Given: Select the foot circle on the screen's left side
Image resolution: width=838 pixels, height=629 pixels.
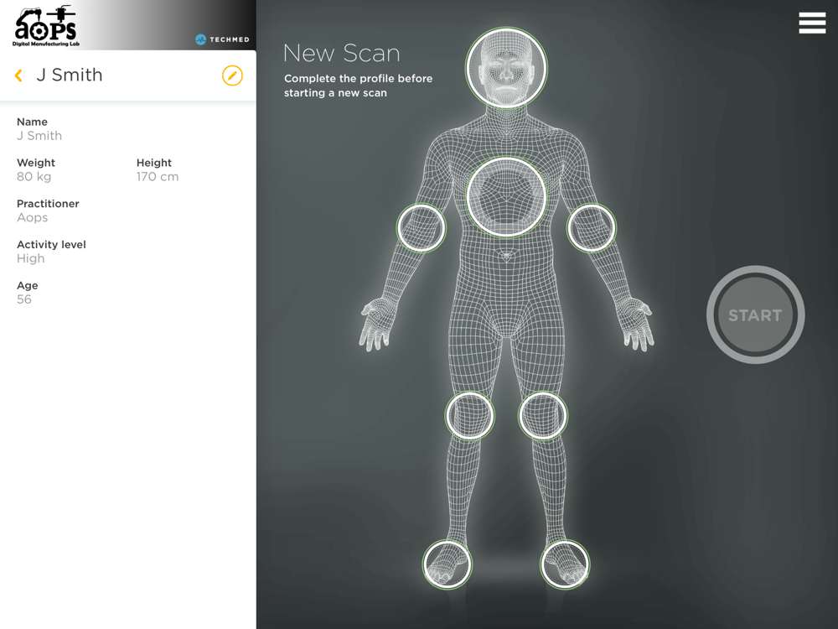Looking at the screenshot, I should coord(447,564).
